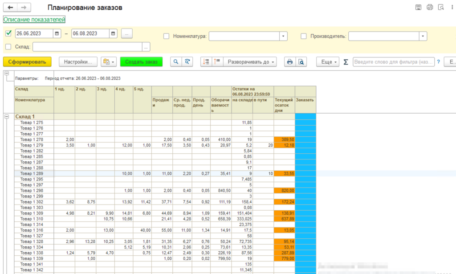This screenshot has height=274, width=456.
Task: Open the preview icon in the window header
Action: pos(441,7)
